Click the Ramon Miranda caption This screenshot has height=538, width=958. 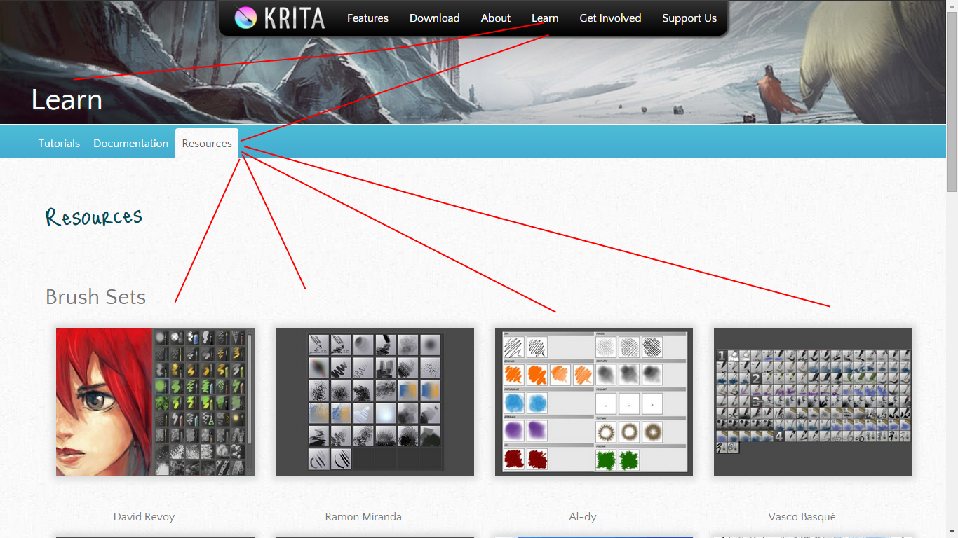(x=363, y=517)
